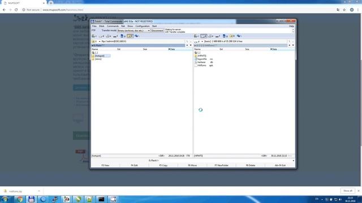Select first drive button in left panel
This screenshot has height=203, width=362.
(94, 36)
